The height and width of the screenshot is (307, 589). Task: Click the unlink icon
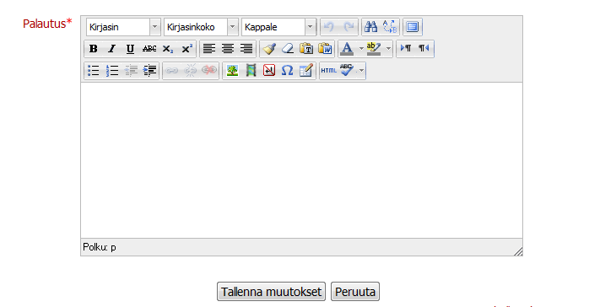click(191, 71)
